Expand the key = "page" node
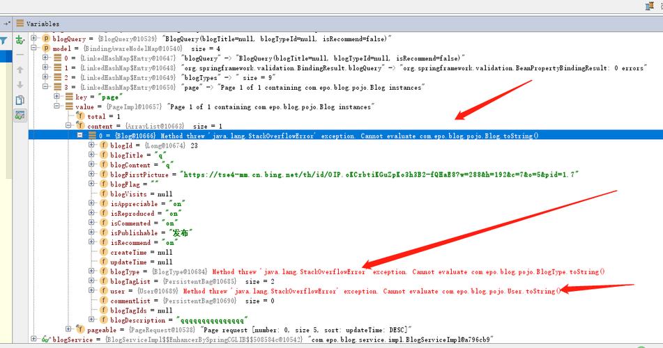This screenshot has height=348, width=663. tap(56, 96)
